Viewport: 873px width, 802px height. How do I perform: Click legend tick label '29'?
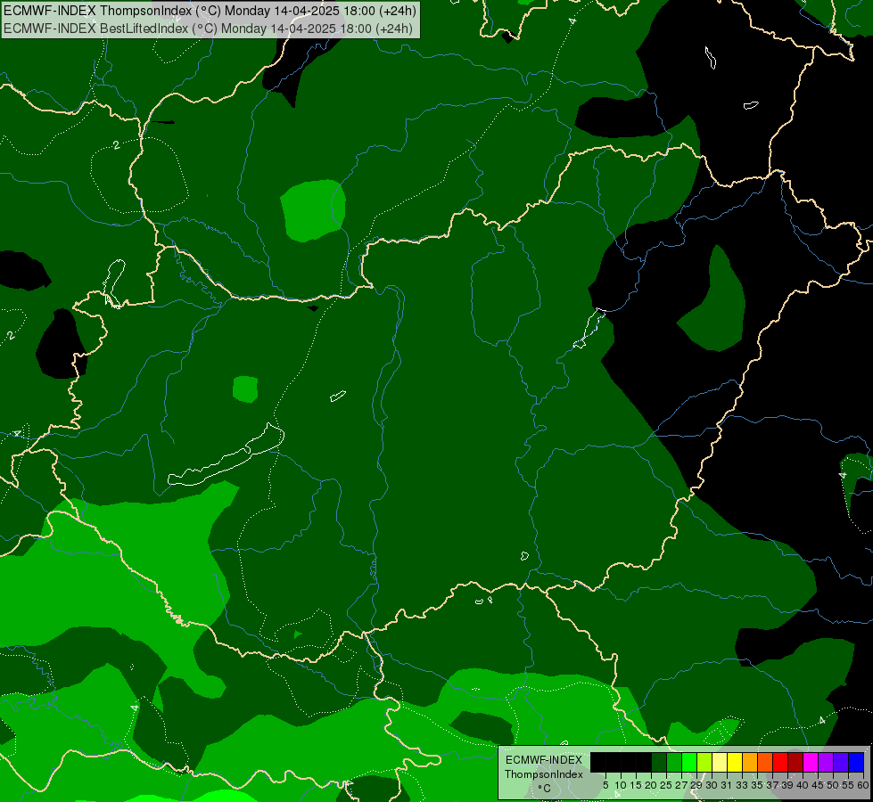click(696, 785)
